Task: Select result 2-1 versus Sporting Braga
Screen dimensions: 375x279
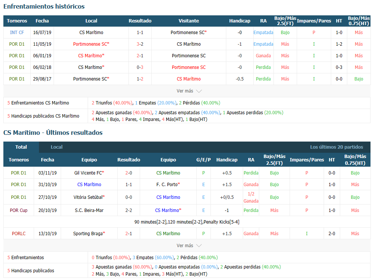Action: coord(128,234)
